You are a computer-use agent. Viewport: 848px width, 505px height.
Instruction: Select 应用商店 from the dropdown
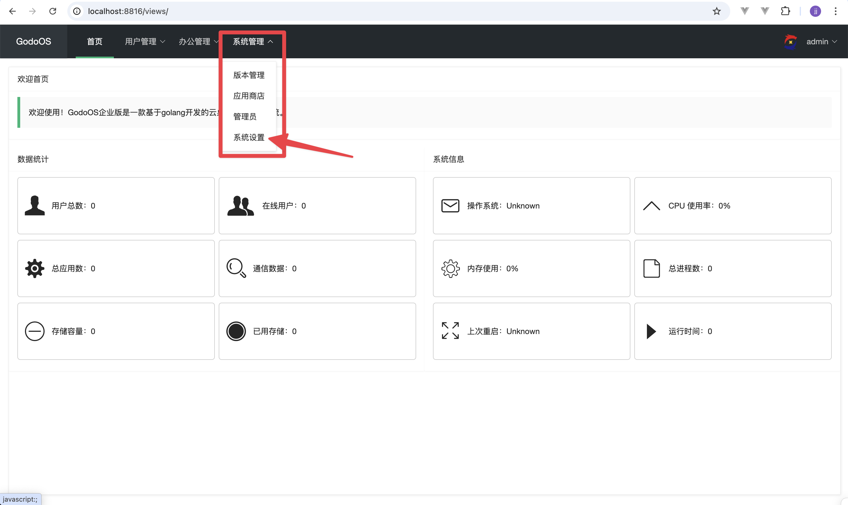coord(249,96)
